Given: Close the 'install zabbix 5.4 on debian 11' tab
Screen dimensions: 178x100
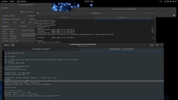Looking at the screenshot, I should click(77, 49).
